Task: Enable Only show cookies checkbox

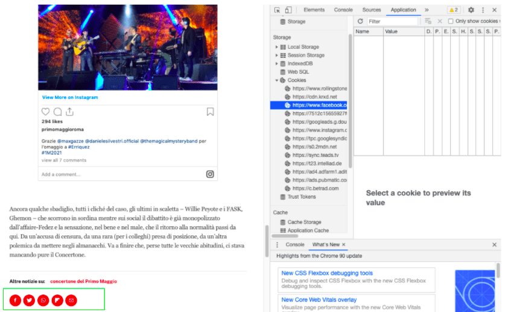Action: pos(451,21)
